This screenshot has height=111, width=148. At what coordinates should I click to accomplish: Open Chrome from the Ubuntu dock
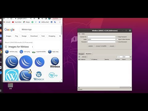tap(1, 52)
